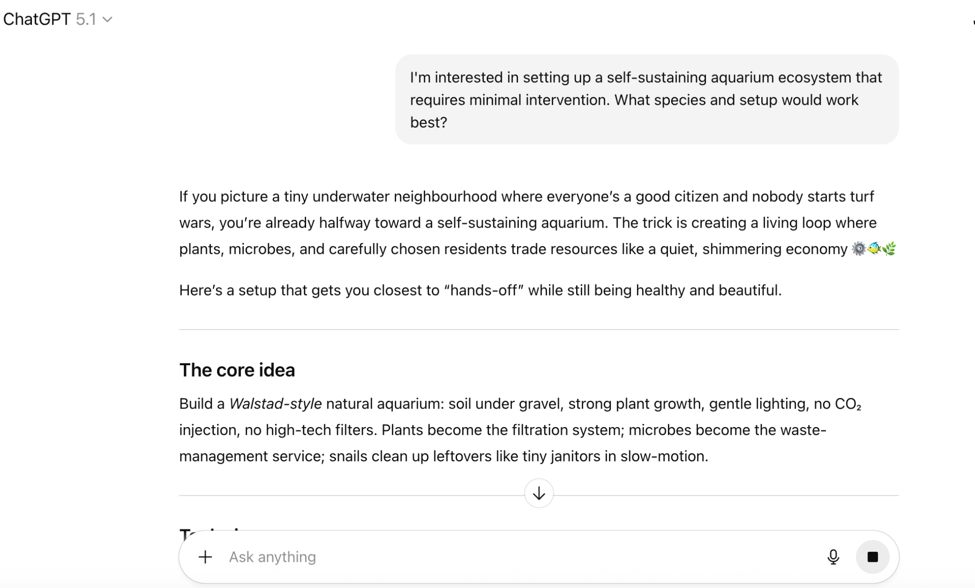The image size is (975, 588).
Task: Click the divider line above "The core idea"
Action: (x=538, y=329)
